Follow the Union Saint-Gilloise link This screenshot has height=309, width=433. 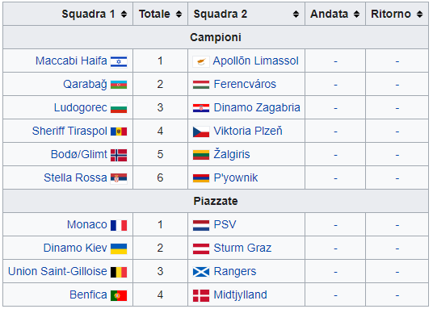pyautogui.click(x=57, y=271)
